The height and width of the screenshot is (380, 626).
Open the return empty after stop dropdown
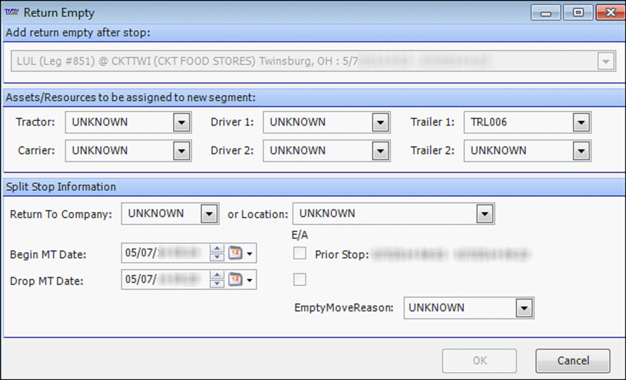[x=605, y=62]
